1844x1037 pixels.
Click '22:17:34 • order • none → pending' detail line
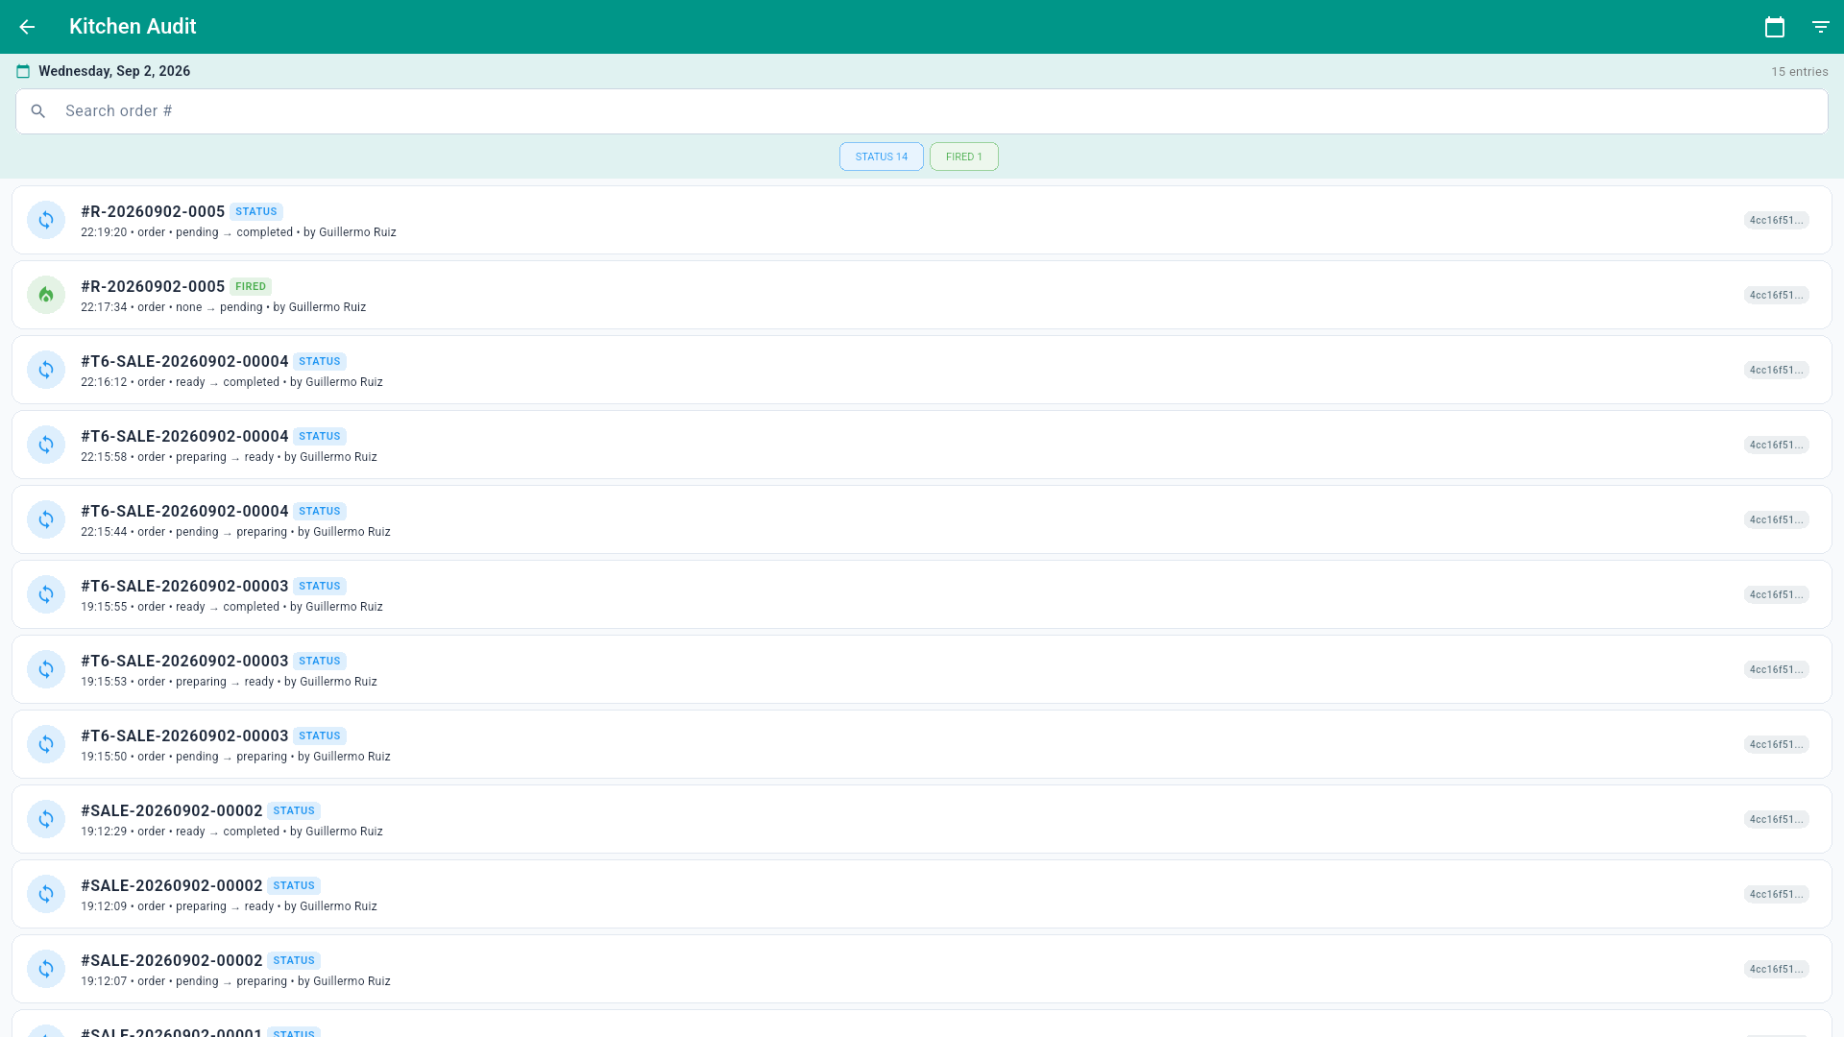coord(172,307)
